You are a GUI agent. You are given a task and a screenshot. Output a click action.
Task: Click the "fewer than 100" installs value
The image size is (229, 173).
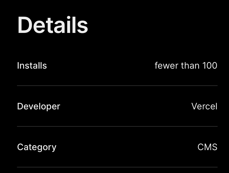(186, 66)
